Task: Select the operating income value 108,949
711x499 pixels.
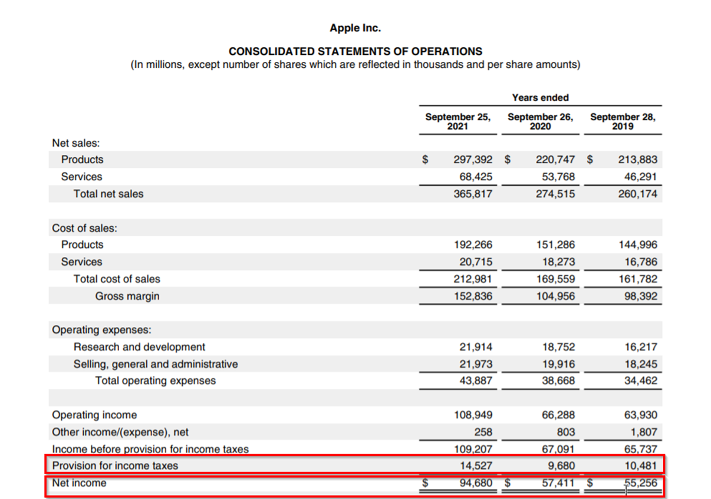Action: [473, 415]
